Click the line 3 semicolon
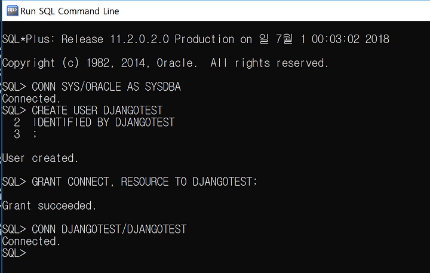The width and height of the screenshot is (430, 273). pos(35,134)
